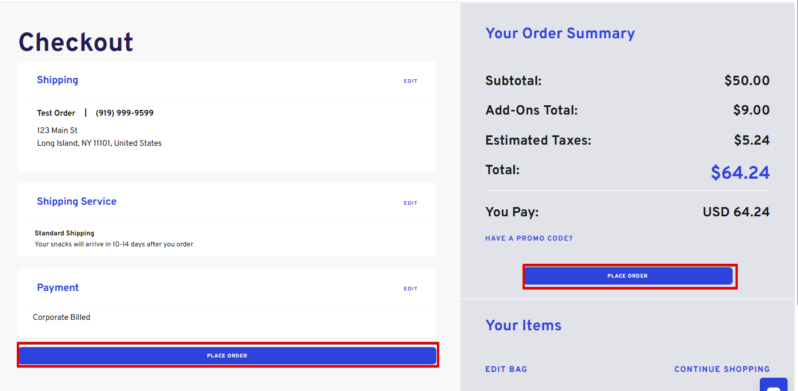Click the Corporate Billed payment text
The width and height of the screenshot is (798, 391).
tap(61, 318)
